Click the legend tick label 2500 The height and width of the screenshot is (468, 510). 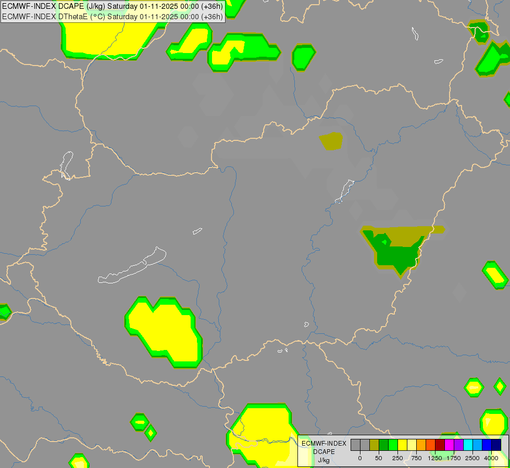(472, 458)
